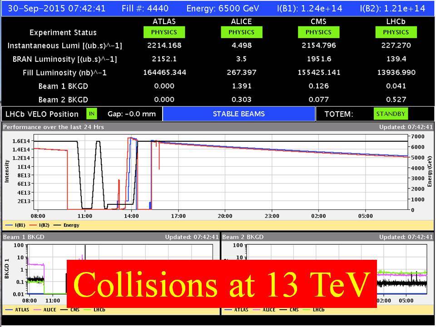Click the BRAN Luminosity row label
Viewport: 436px width, 327px height.
click(x=65, y=59)
